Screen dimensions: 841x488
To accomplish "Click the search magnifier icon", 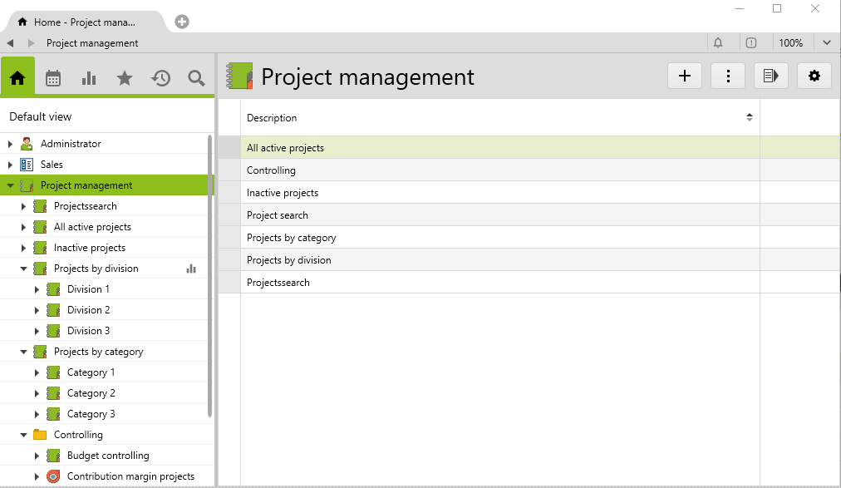I will point(196,78).
